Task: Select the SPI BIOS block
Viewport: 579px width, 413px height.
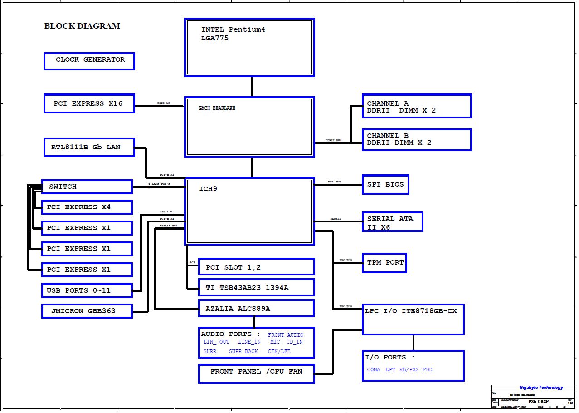Action: point(385,184)
